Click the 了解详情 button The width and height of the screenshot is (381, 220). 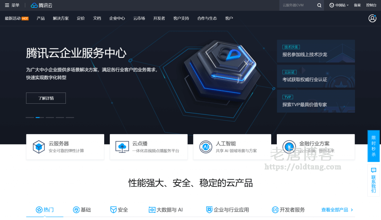pyautogui.click(x=46, y=98)
